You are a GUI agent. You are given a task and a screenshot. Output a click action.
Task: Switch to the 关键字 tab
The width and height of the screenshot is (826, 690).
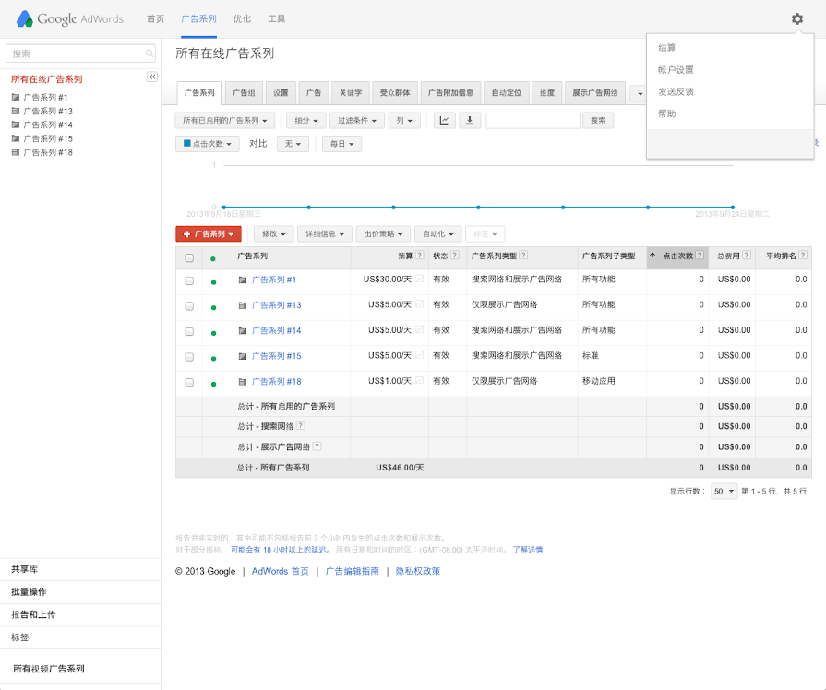coord(350,93)
